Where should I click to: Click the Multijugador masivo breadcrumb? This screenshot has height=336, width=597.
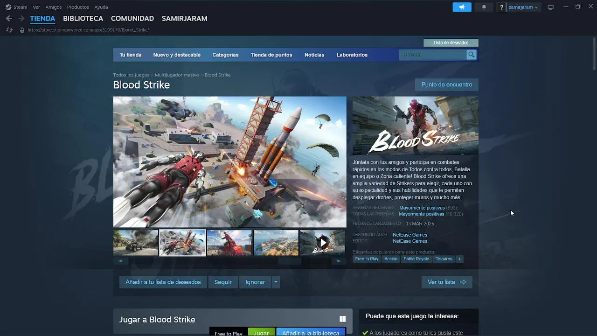pyautogui.click(x=177, y=75)
